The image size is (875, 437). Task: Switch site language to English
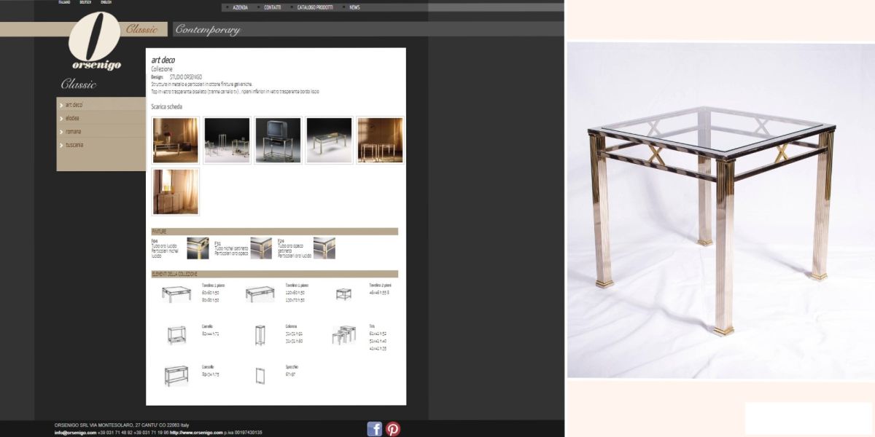(x=106, y=3)
